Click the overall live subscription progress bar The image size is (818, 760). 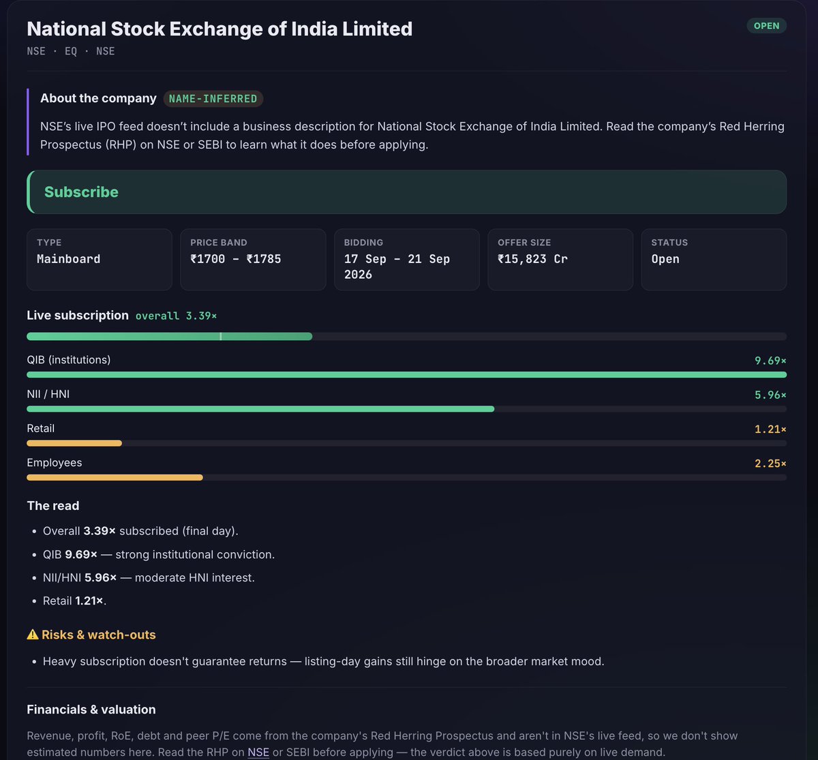tap(406, 336)
